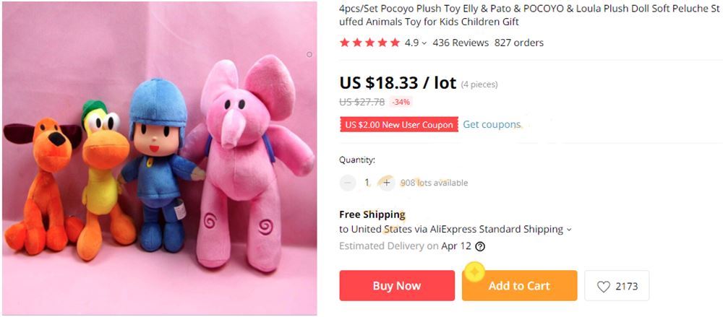Open the AliExpress Standard Shipping dropdown
This screenshot has height=317, width=723.
[568, 230]
